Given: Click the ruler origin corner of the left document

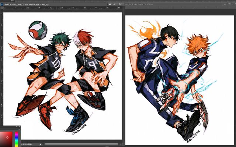Looking at the screenshot, I should click(x=2, y=7).
